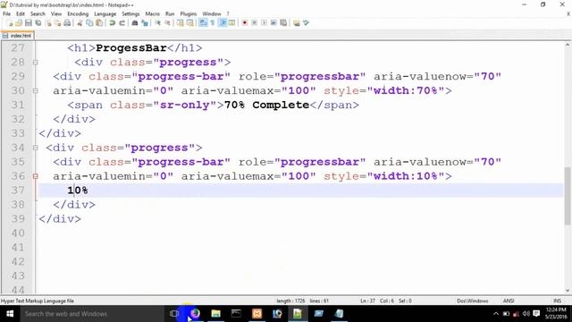Click the Copy toolbar icon
Screen dimensions: 572x322
click(89, 23)
